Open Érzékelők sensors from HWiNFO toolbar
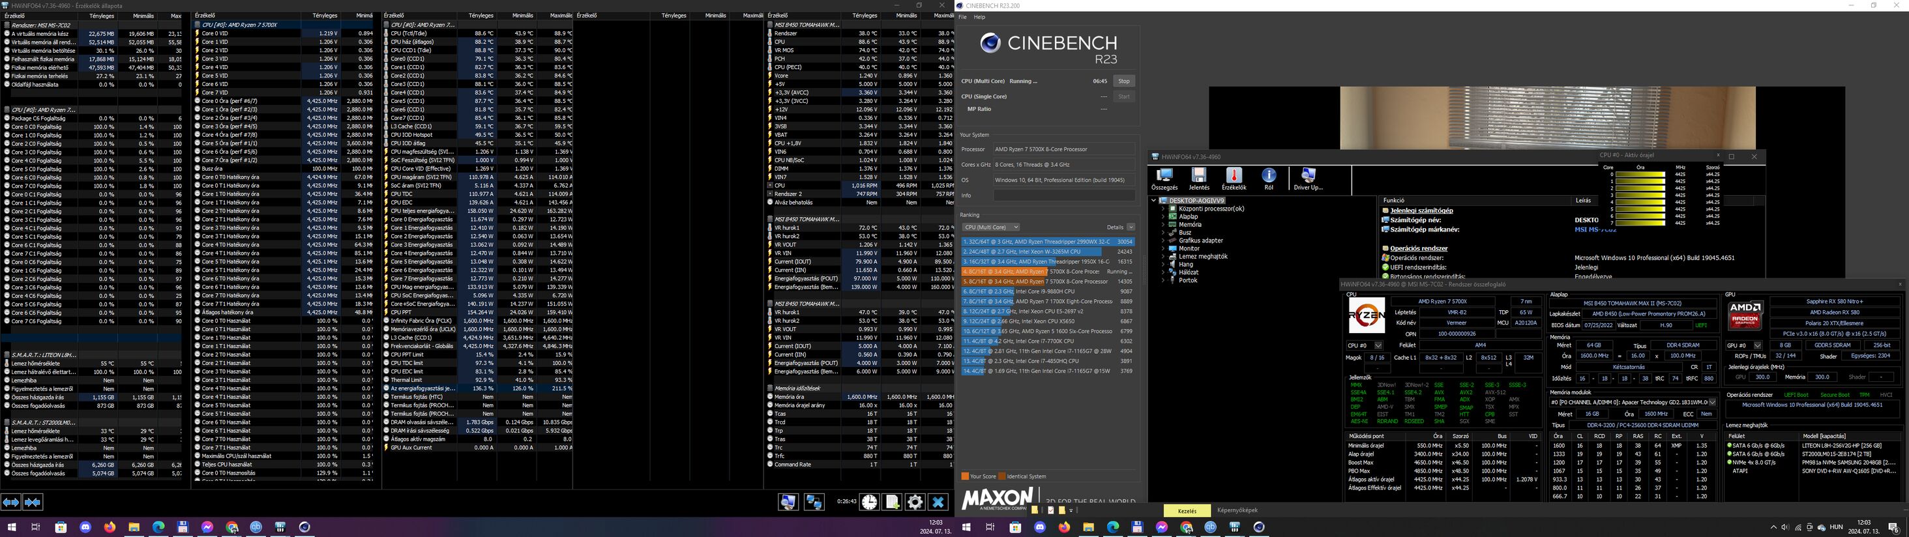 [x=1234, y=178]
